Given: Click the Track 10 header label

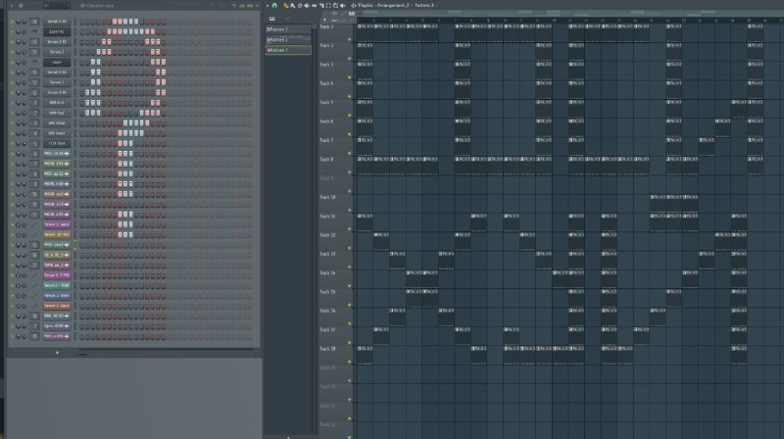Looking at the screenshot, I should pos(328,198).
